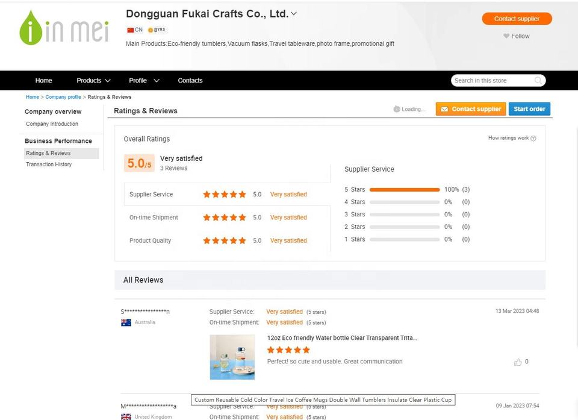The image size is (578, 420).
Task: Click the Australia flag icon in first review
Action: 126,322
